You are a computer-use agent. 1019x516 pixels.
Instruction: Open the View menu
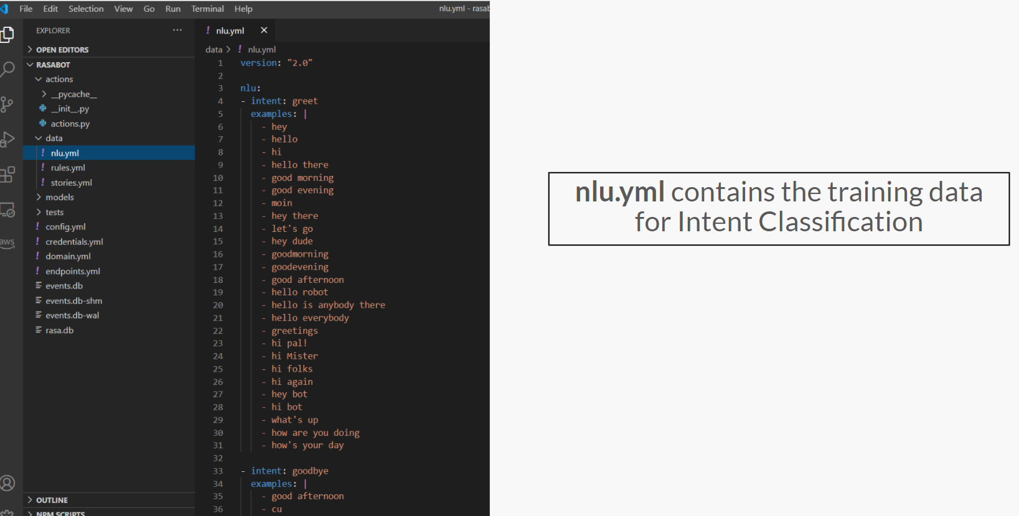[123, 9]
